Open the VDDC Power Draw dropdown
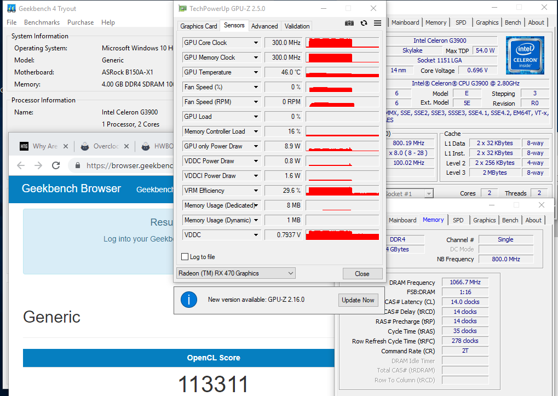The height and width of the screenshot is (396, 558). [x=256, y=161]
